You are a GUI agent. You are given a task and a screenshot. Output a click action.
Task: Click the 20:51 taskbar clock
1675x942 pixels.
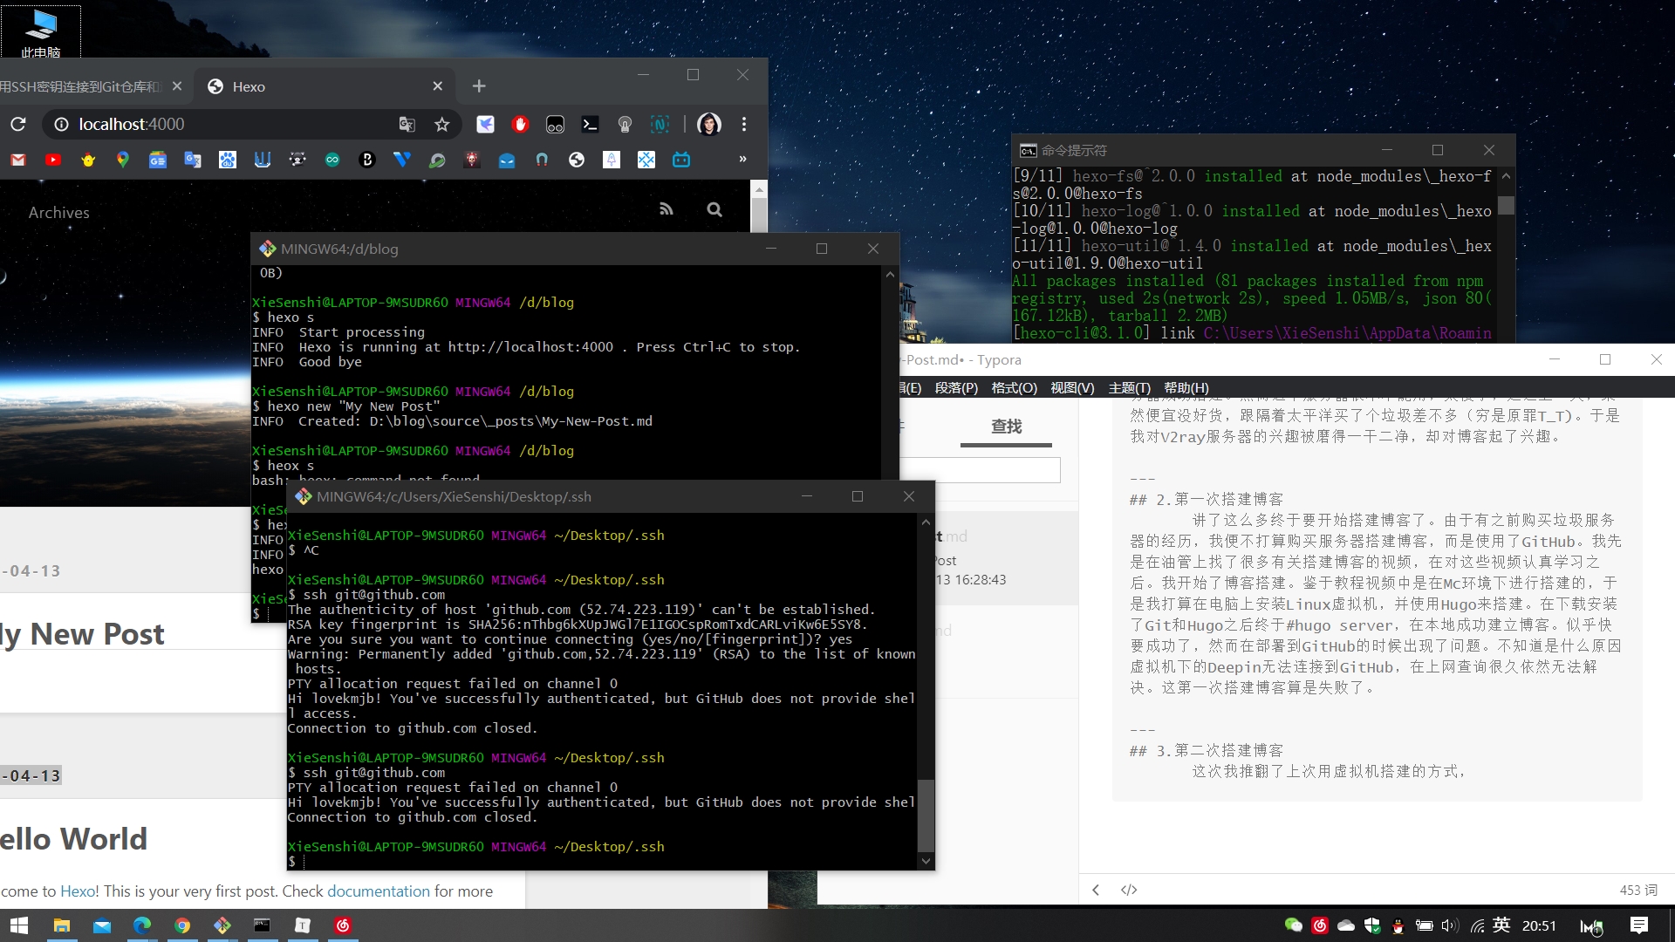(1539, 925)
